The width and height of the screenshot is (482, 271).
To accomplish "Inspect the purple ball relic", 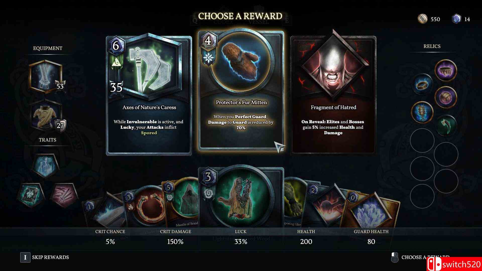I will click(446, 97).
